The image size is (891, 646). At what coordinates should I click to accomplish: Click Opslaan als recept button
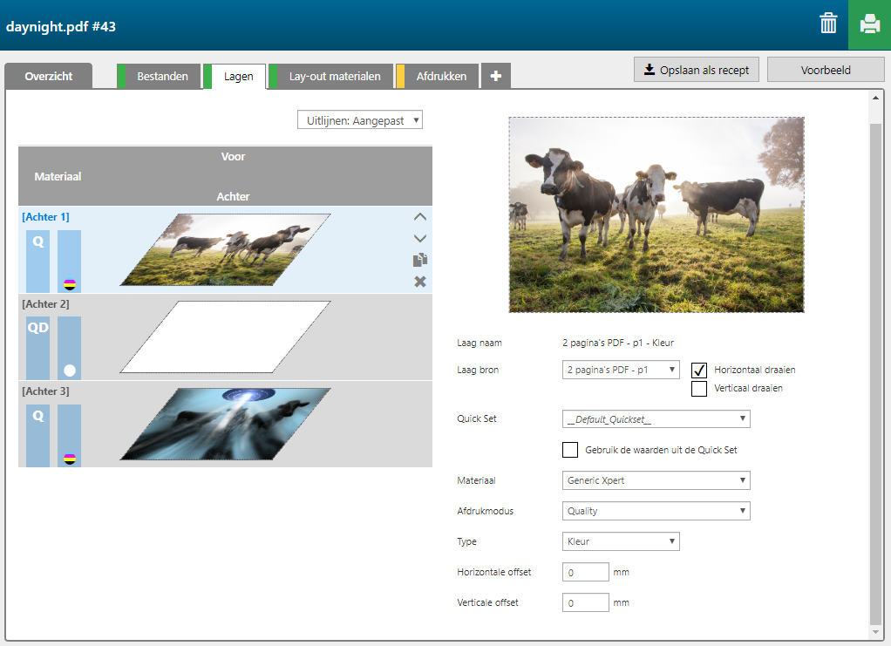pos(696,70)
